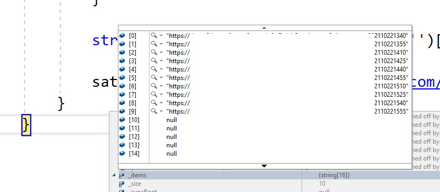Click the field icon beside _items
440x192 pixels.
click(x=122, y=176)
